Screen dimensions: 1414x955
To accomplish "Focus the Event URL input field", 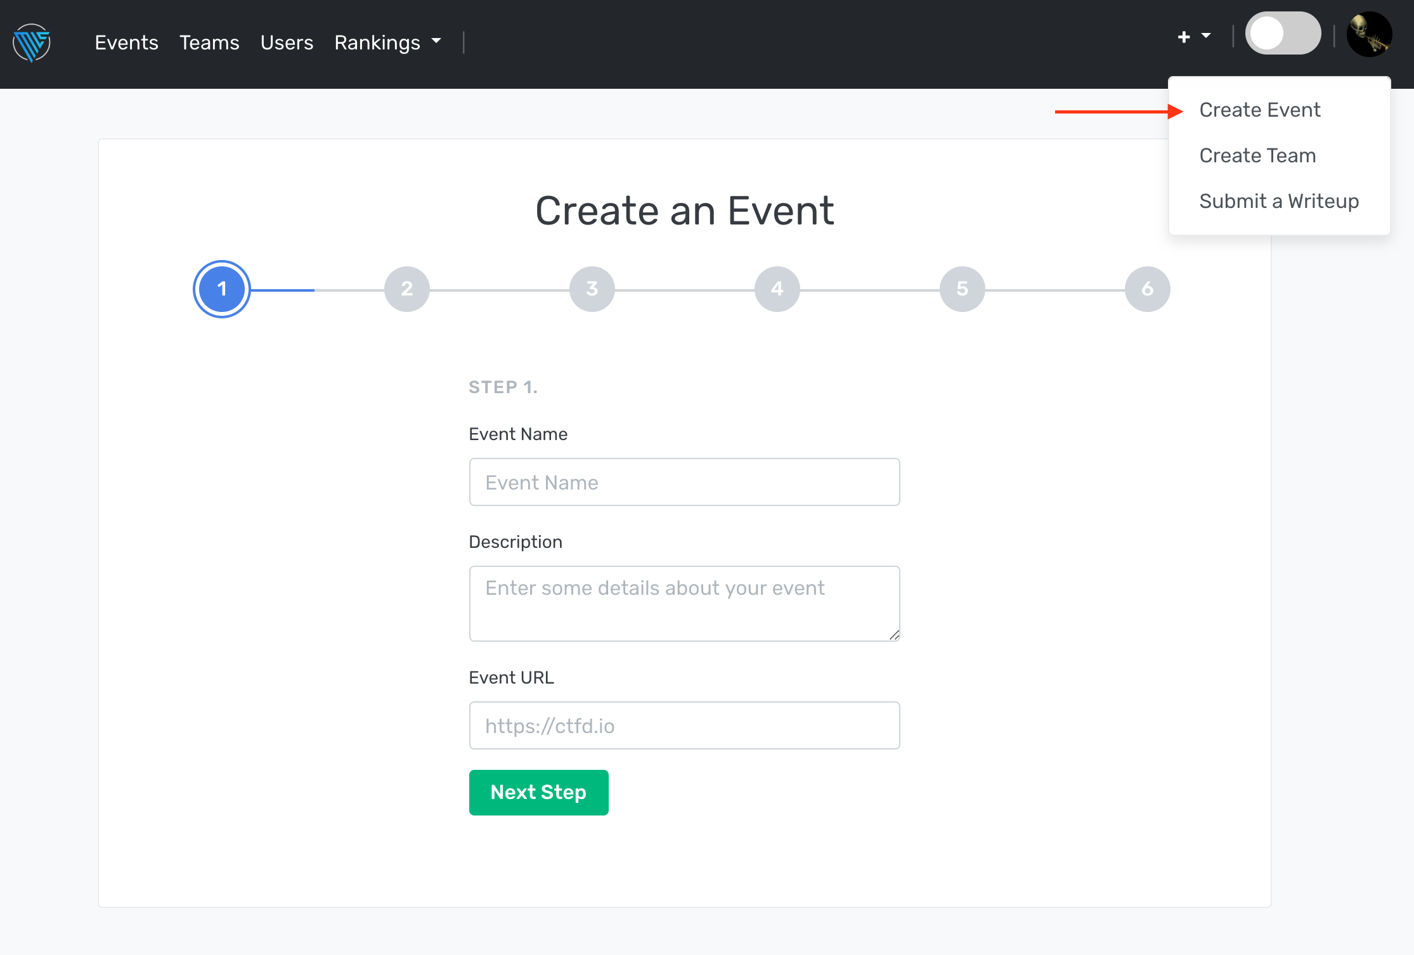I will click(x=684, y=725).
